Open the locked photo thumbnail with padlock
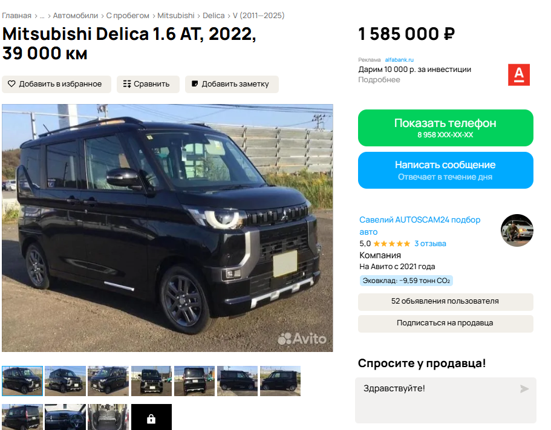This screenshot has height=430, width=551. point(151,417)
